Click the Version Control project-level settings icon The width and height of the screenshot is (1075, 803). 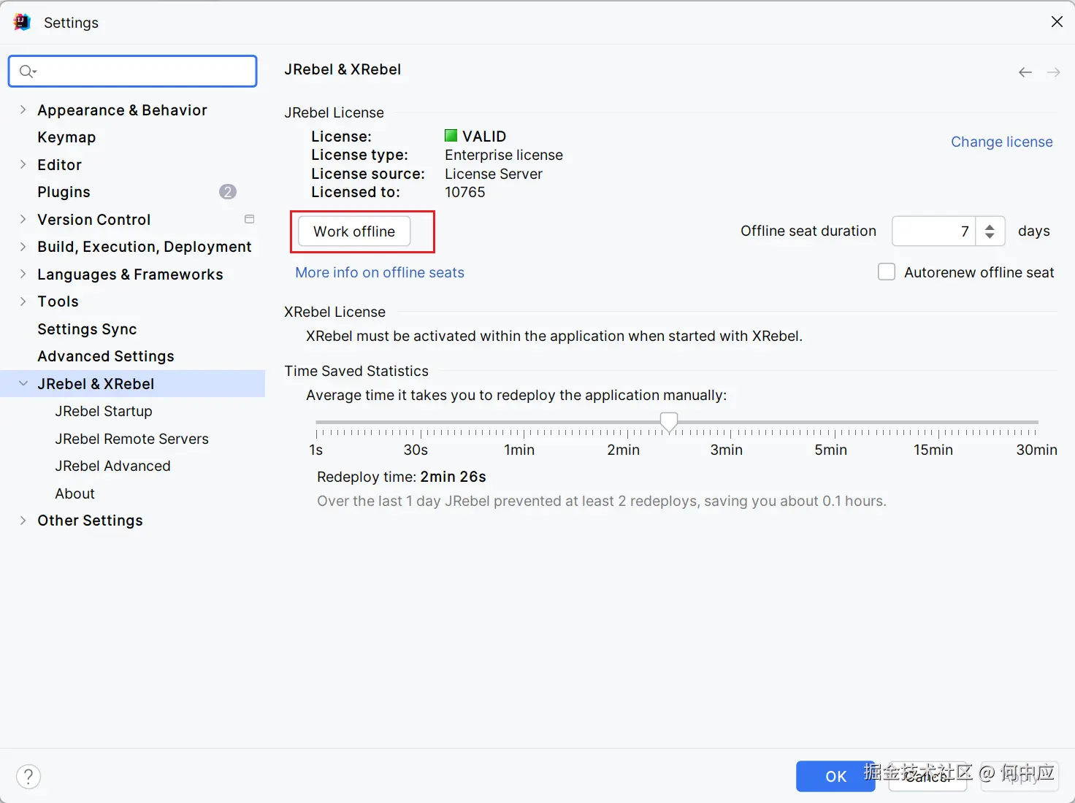[x=249, y=219]
